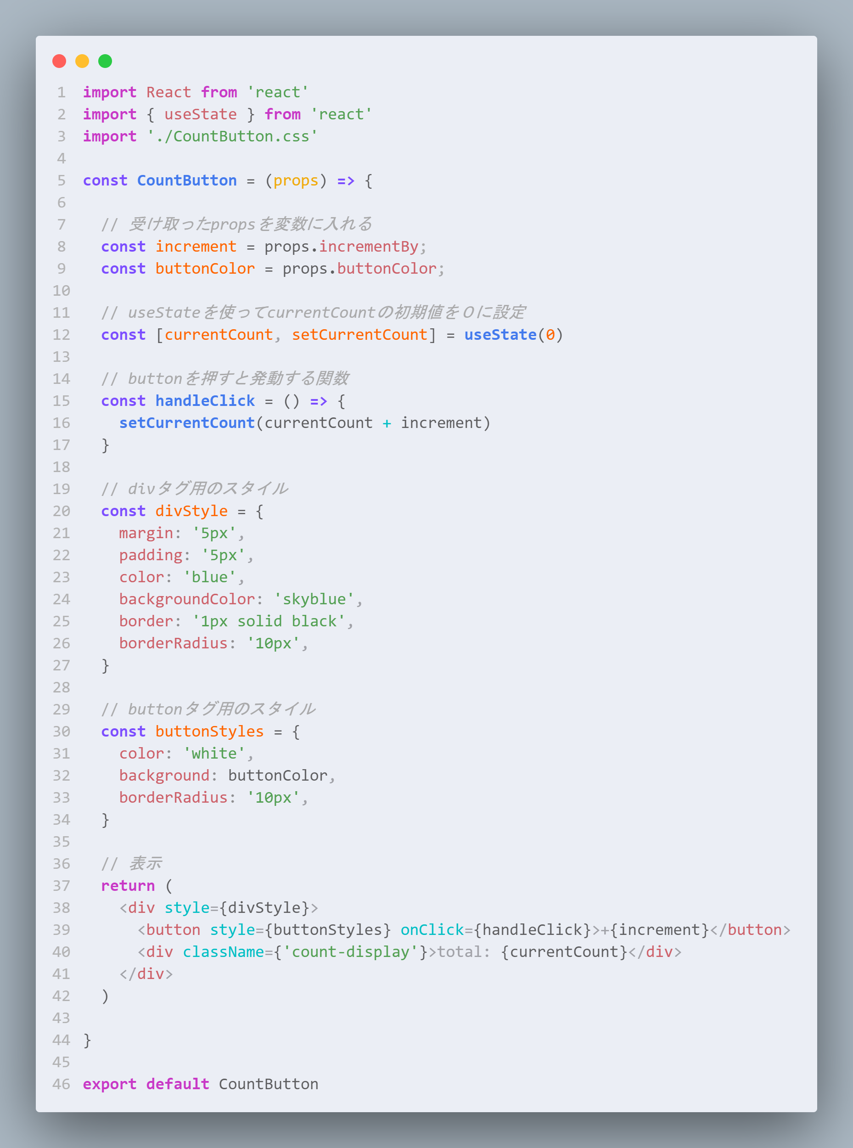Viewport: 853px width, 1148px height.
Task: Click the comment on line 29
Action: 208,709
